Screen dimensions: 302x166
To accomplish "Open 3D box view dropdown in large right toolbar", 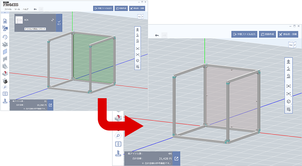I will click(289, 102).
